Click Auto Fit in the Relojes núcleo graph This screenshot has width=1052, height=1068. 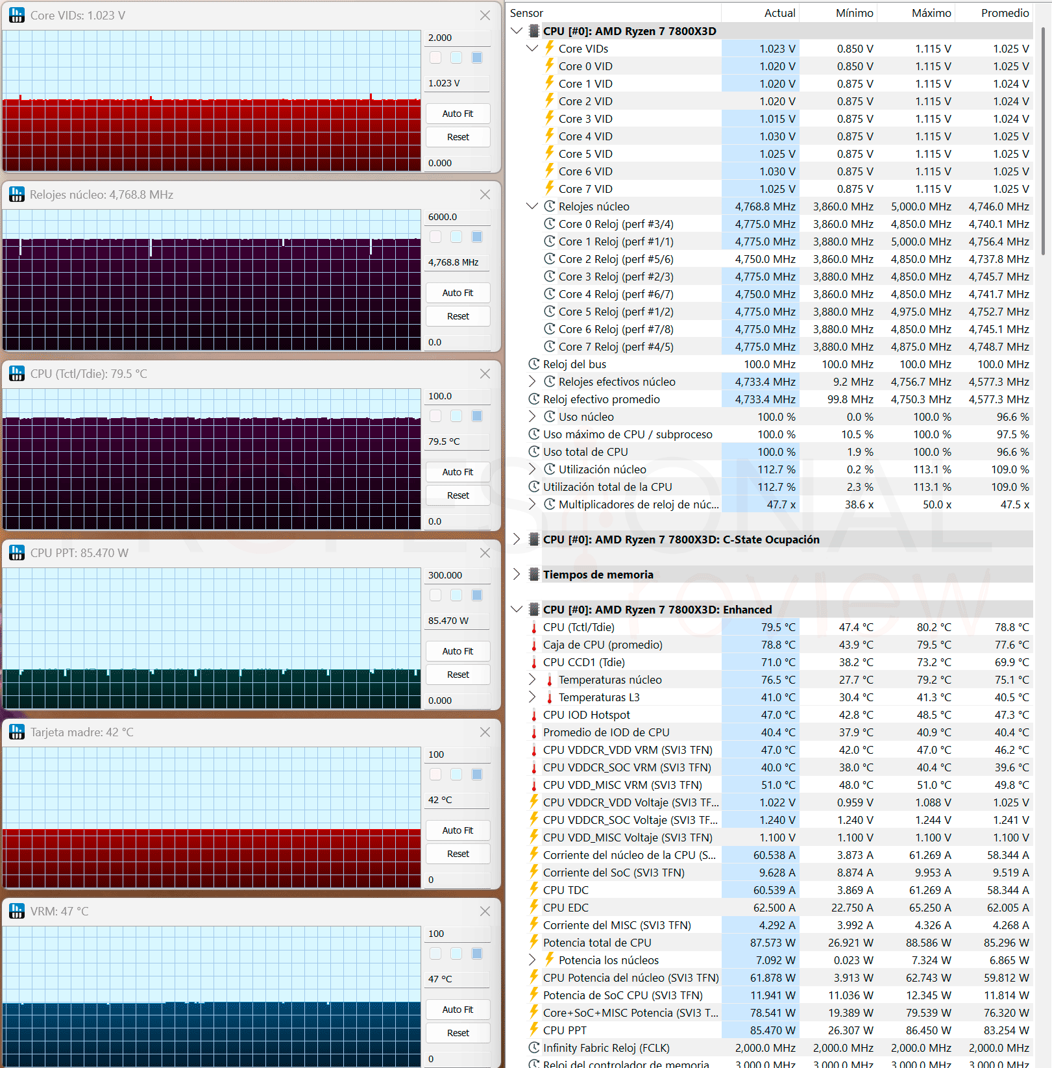(458, 293)
